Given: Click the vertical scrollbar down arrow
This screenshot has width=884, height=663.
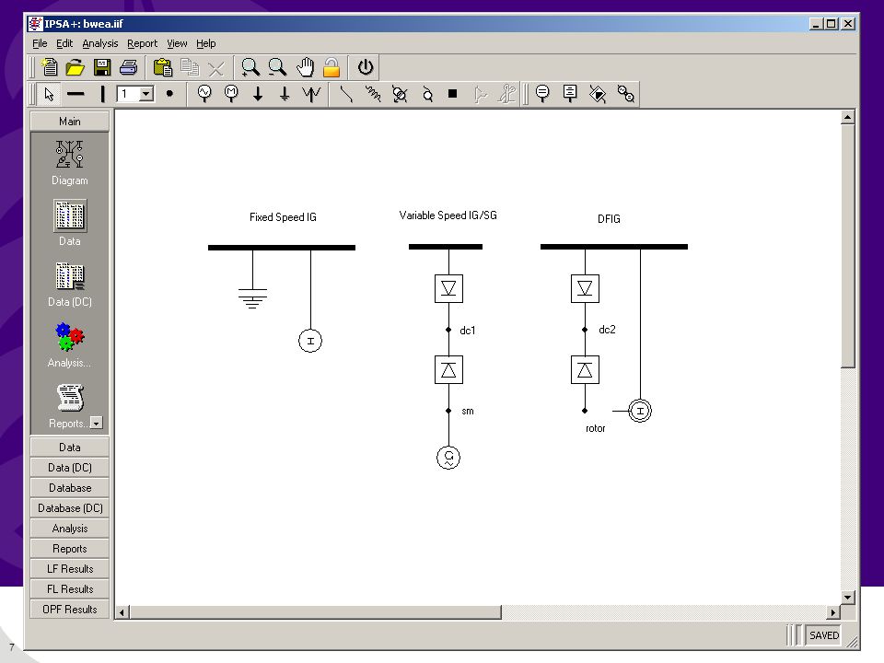Looking at the screenshot, I should tap(847, 597).
